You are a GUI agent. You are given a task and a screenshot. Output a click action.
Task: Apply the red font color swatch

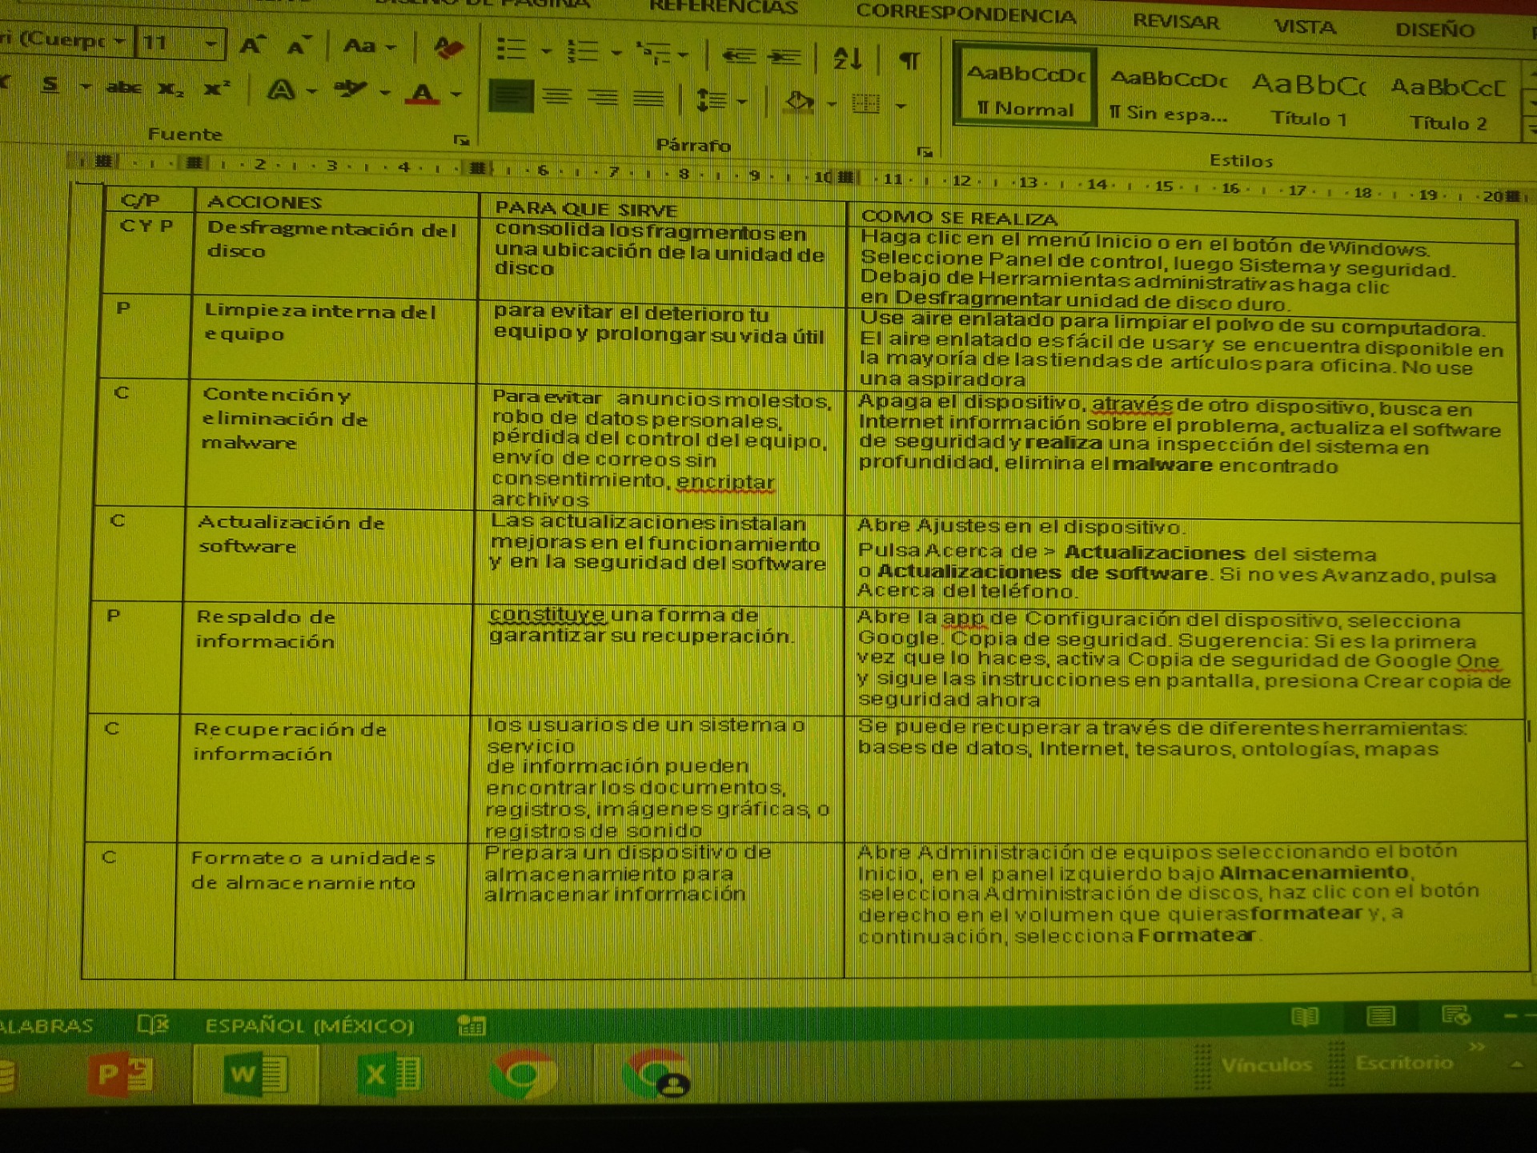click(x=423, y=94)
